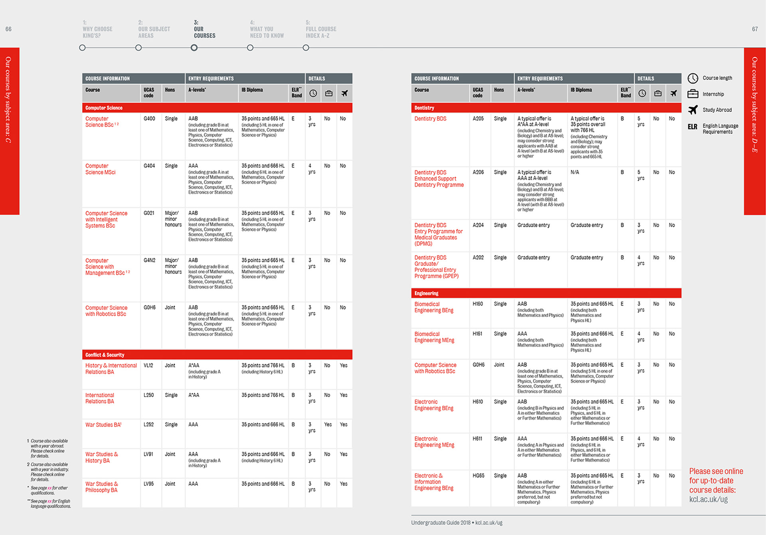Select the 'Full Course Index A-Z' step circle
Screen dimensions: 766x535
(306, 48)
